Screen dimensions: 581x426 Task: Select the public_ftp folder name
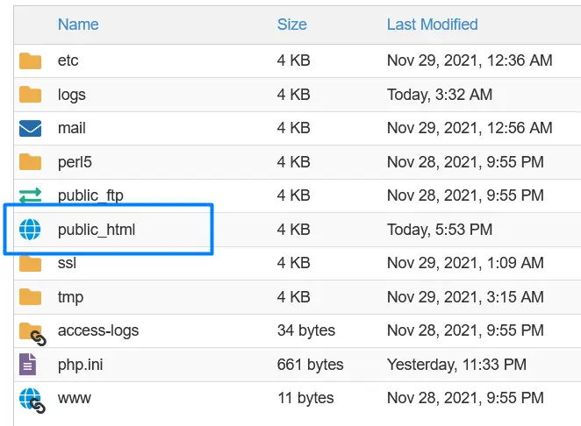(91, 196)
